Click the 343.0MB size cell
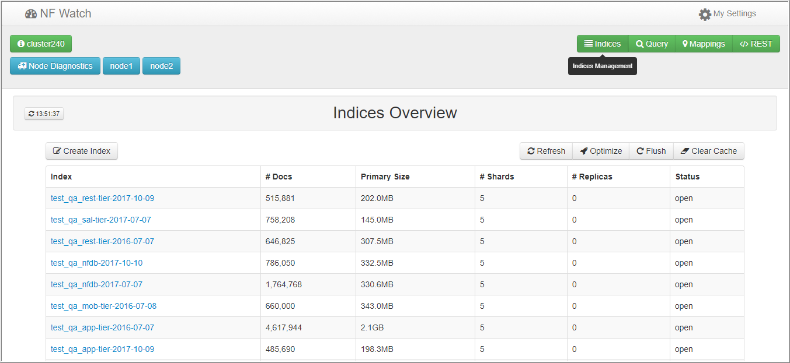Viewport: 790px width, 363px height. coord(416,306)
